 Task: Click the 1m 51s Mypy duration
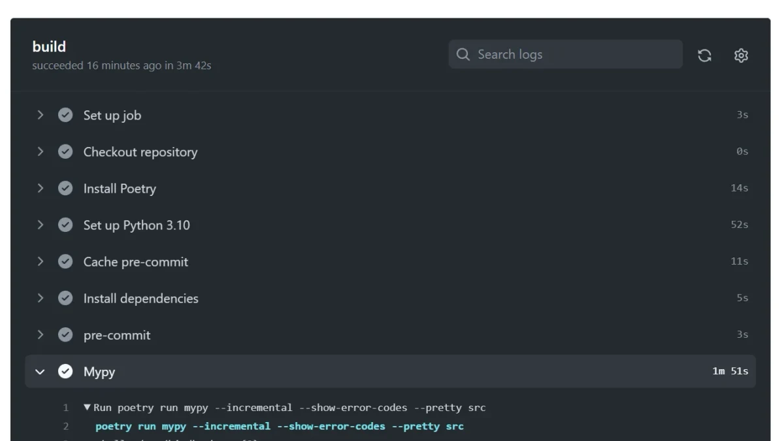coord(730,371)
